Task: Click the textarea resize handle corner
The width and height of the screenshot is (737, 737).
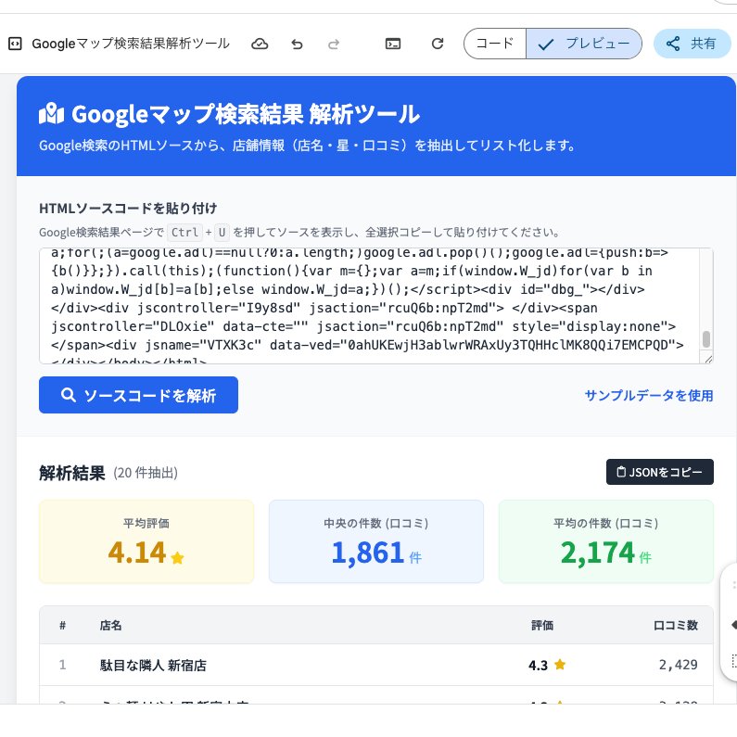Action: 709,359
